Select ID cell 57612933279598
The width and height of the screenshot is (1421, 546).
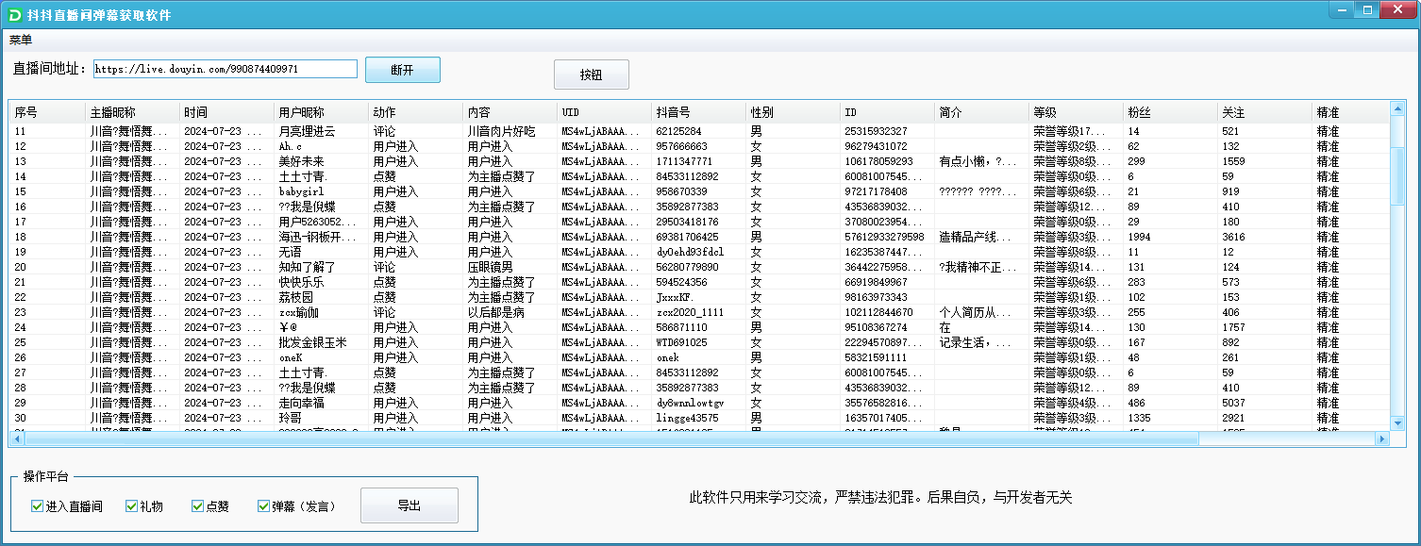tap(884, 237)
